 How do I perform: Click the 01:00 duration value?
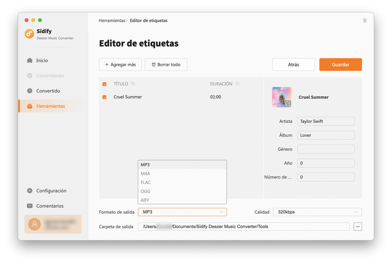[216, 97]
